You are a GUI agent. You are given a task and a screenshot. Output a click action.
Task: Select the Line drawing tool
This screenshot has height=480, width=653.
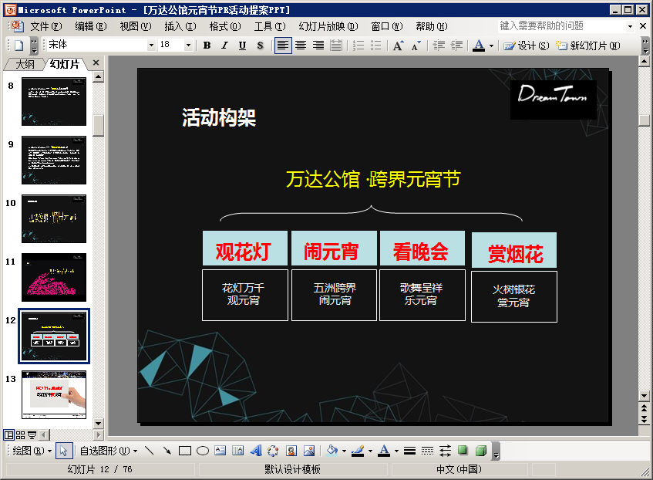click(149, 451)
